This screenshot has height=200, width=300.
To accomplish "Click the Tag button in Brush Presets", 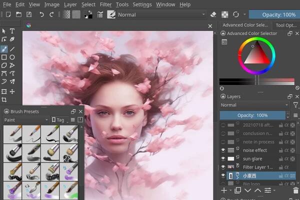I will tap(59, 120).
